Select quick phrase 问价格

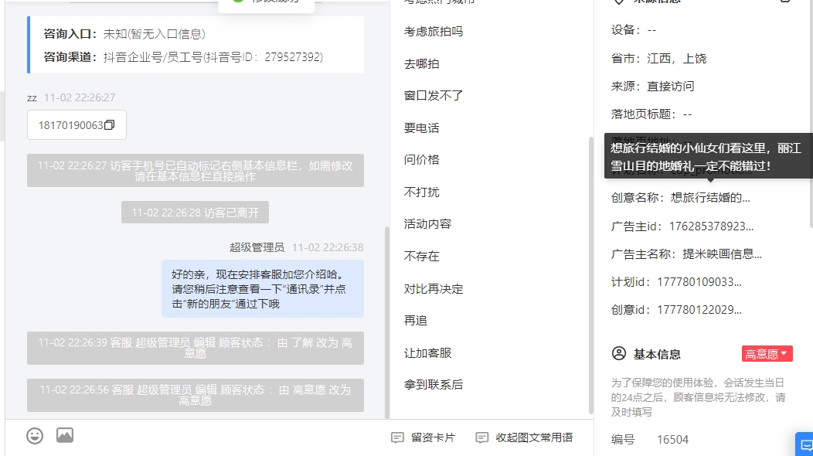click(421, 160)
